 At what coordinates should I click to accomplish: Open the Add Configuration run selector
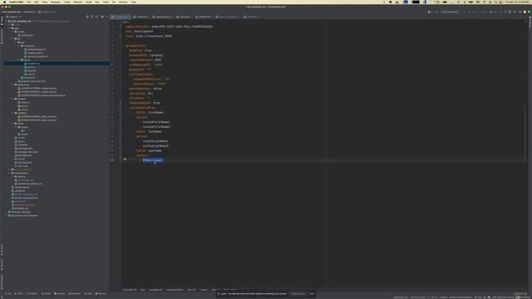(x=450, y=12)
